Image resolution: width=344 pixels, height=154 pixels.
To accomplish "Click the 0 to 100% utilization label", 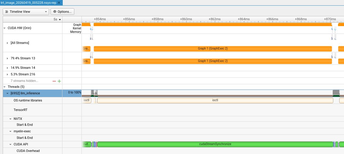I will [x=75, y=93].
